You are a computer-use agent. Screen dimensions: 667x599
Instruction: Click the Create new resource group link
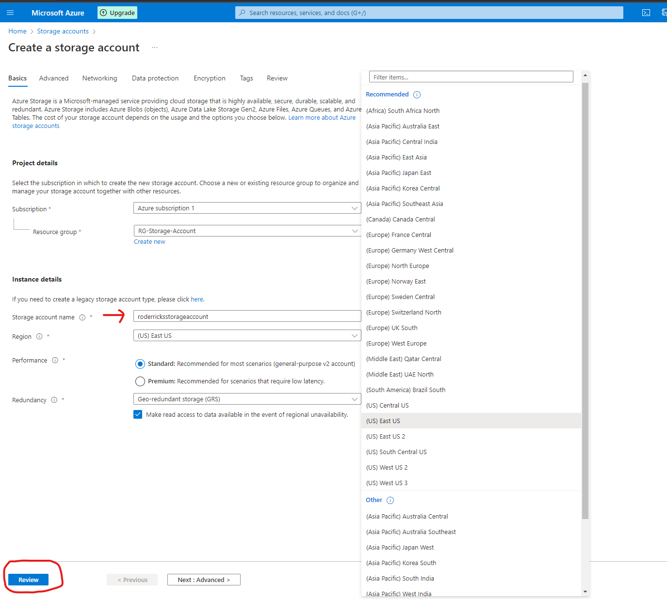pyautogui.click(x=149, y=241)
